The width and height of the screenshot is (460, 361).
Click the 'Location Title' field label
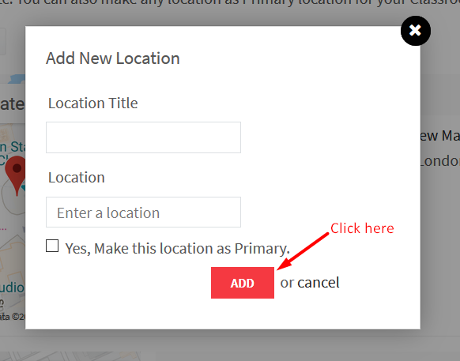click(x=92, y=103)
